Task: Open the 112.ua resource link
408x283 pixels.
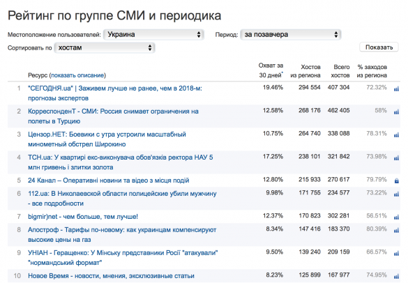Action: [122, 199]
